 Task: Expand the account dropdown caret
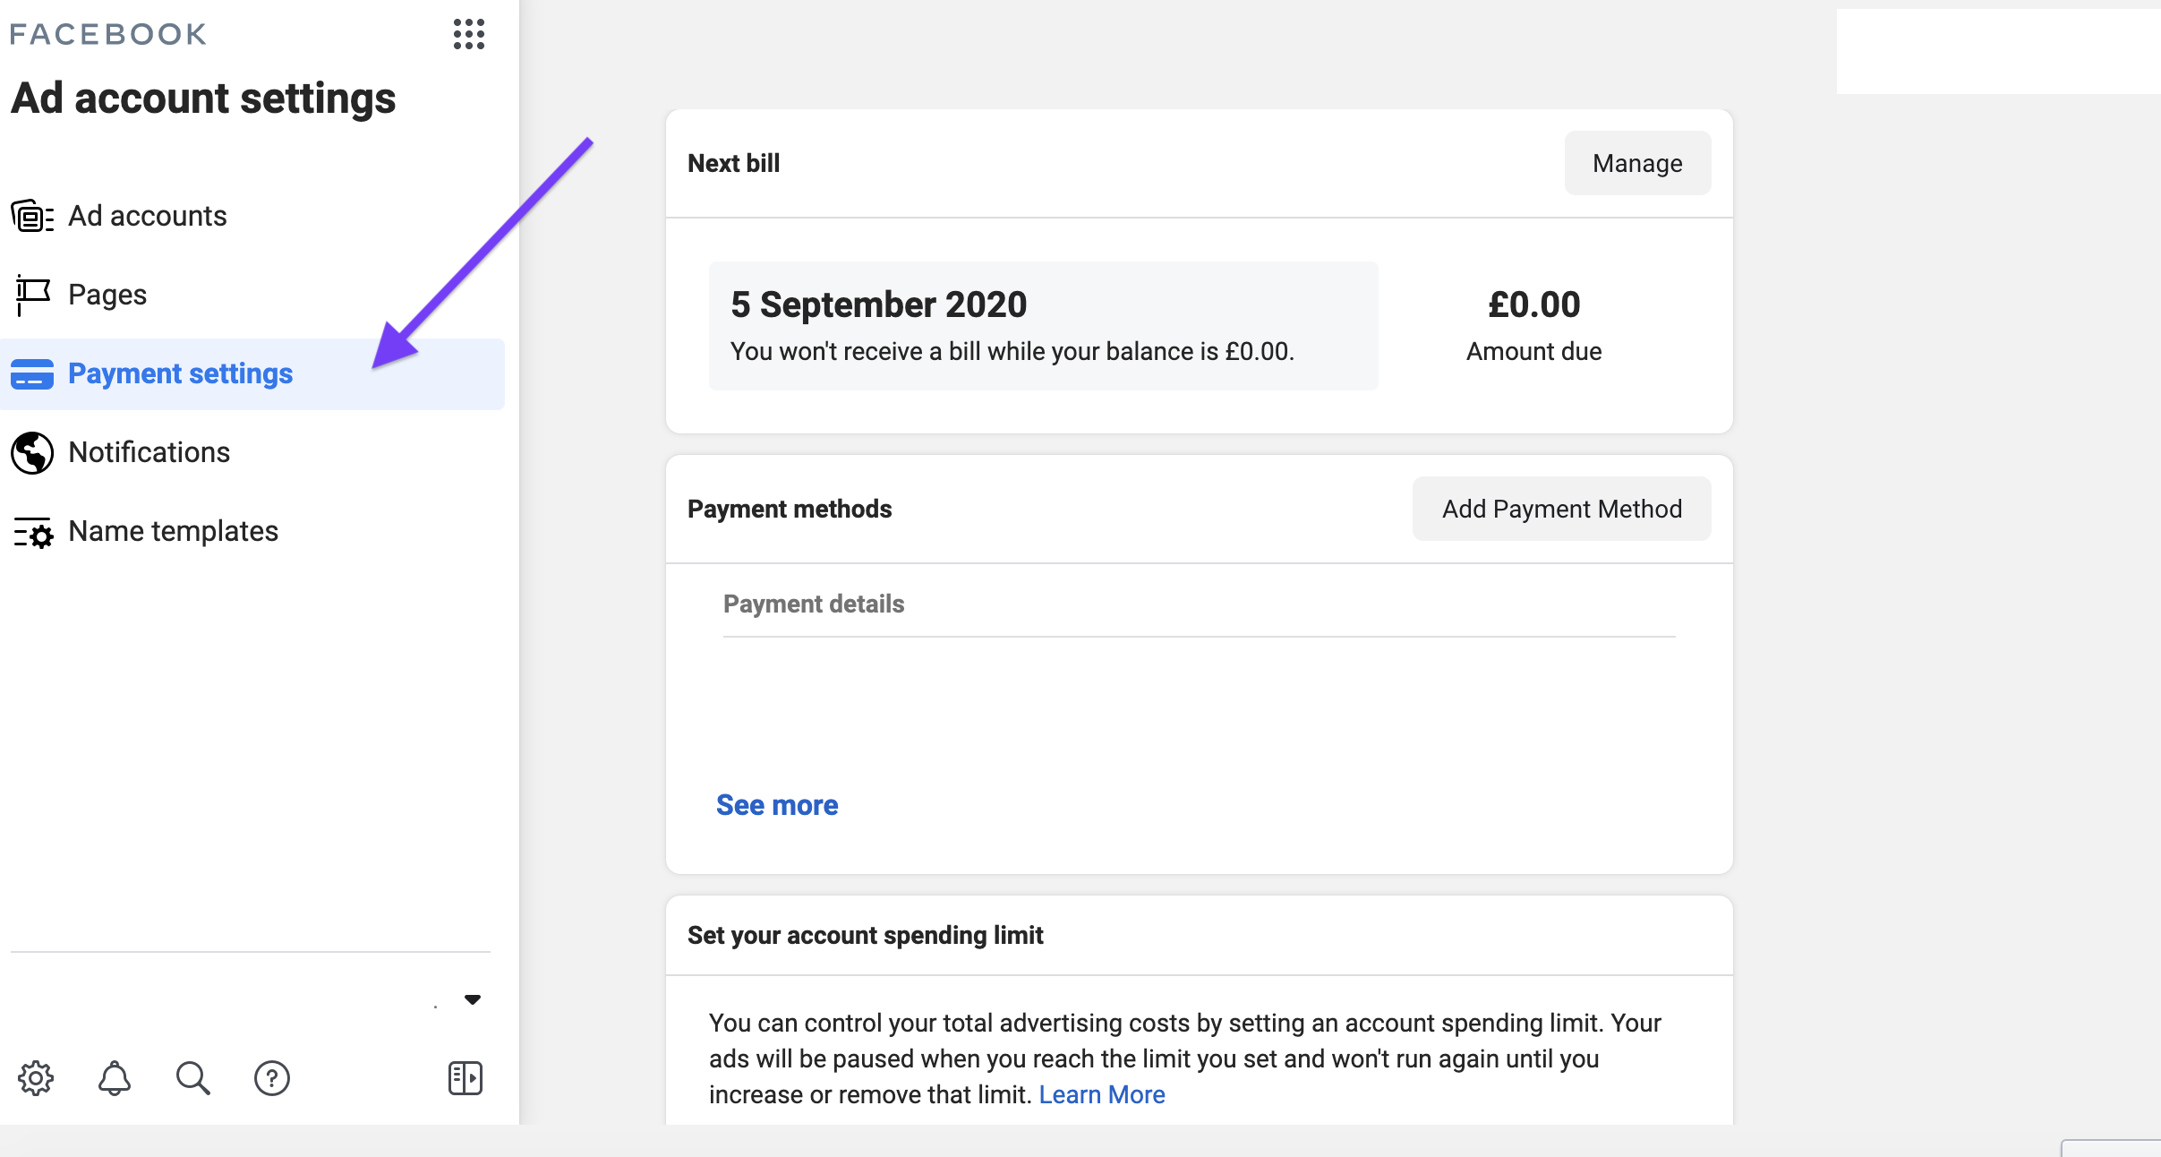[473, 999]
